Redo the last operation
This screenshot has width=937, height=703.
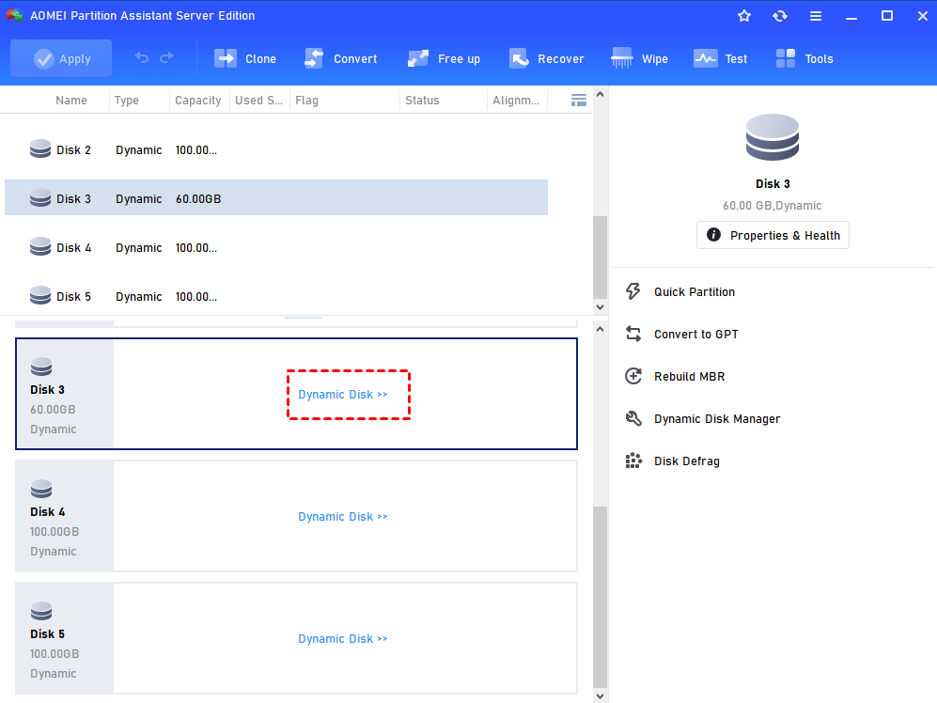[x=166, y=58]
